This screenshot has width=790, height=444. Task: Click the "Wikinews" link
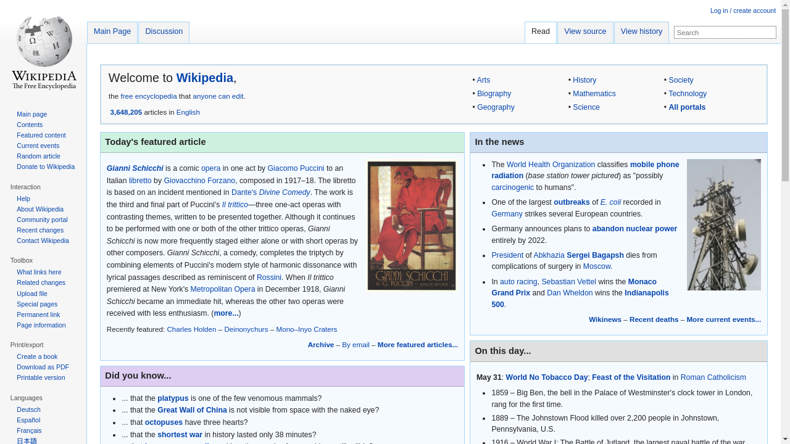[605, 319]
